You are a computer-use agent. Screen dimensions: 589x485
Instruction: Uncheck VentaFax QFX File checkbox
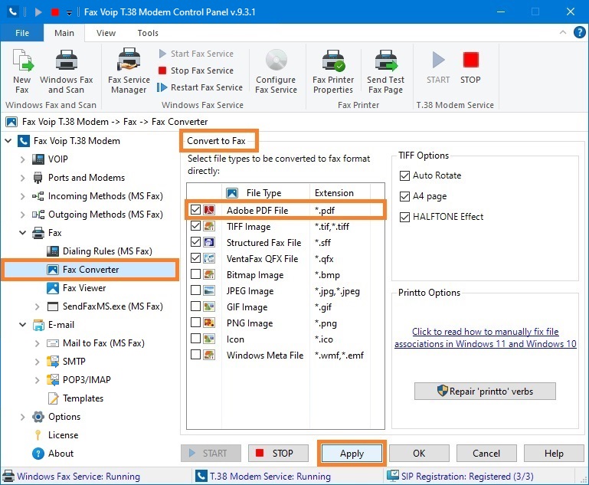pos(196,258)
